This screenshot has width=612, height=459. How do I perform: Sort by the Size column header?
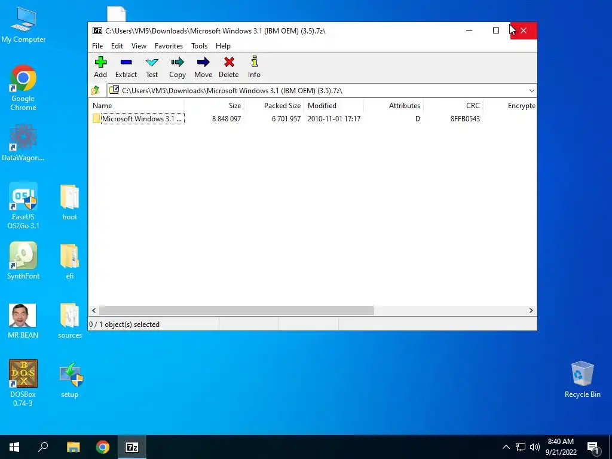point(214,106)
